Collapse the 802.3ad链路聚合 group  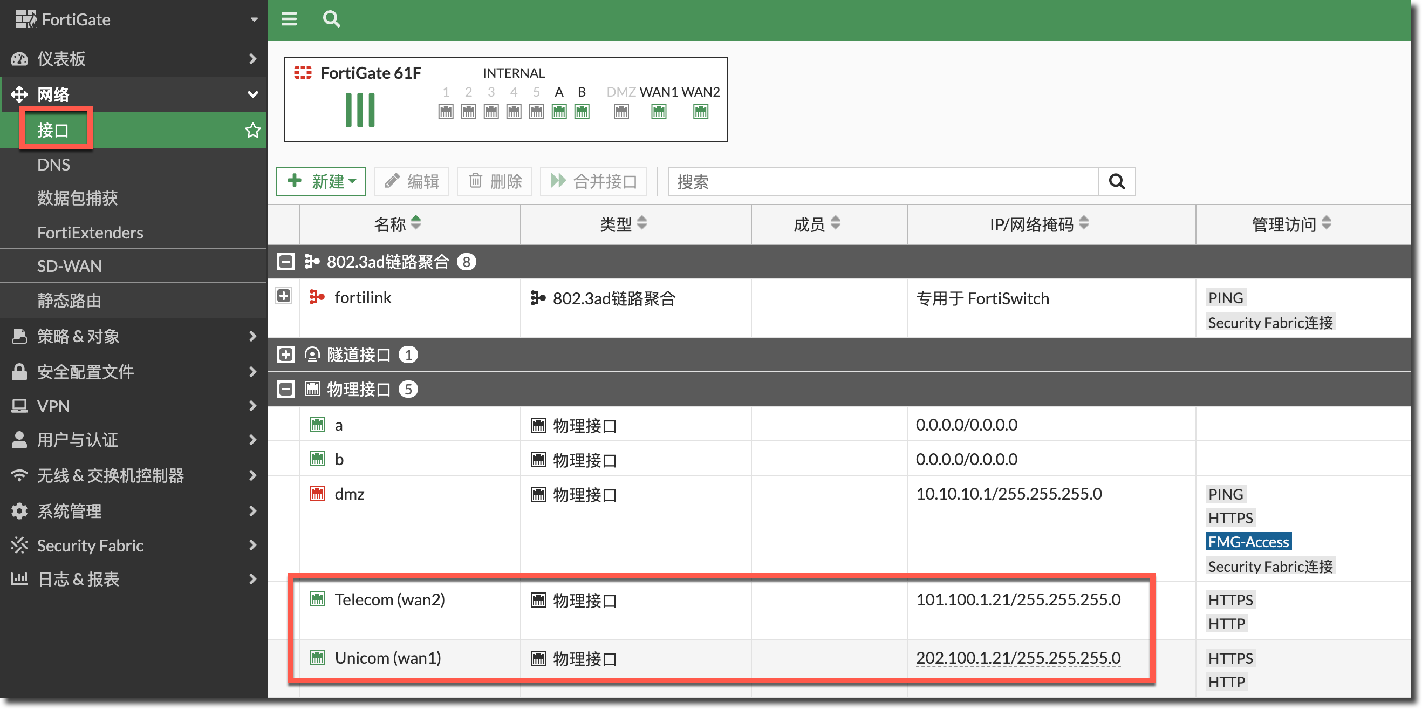coord(285,262)
